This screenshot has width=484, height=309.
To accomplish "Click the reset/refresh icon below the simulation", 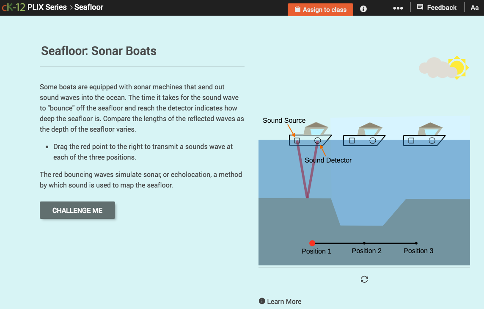I will pyautogui.click(x=364, y=279).
